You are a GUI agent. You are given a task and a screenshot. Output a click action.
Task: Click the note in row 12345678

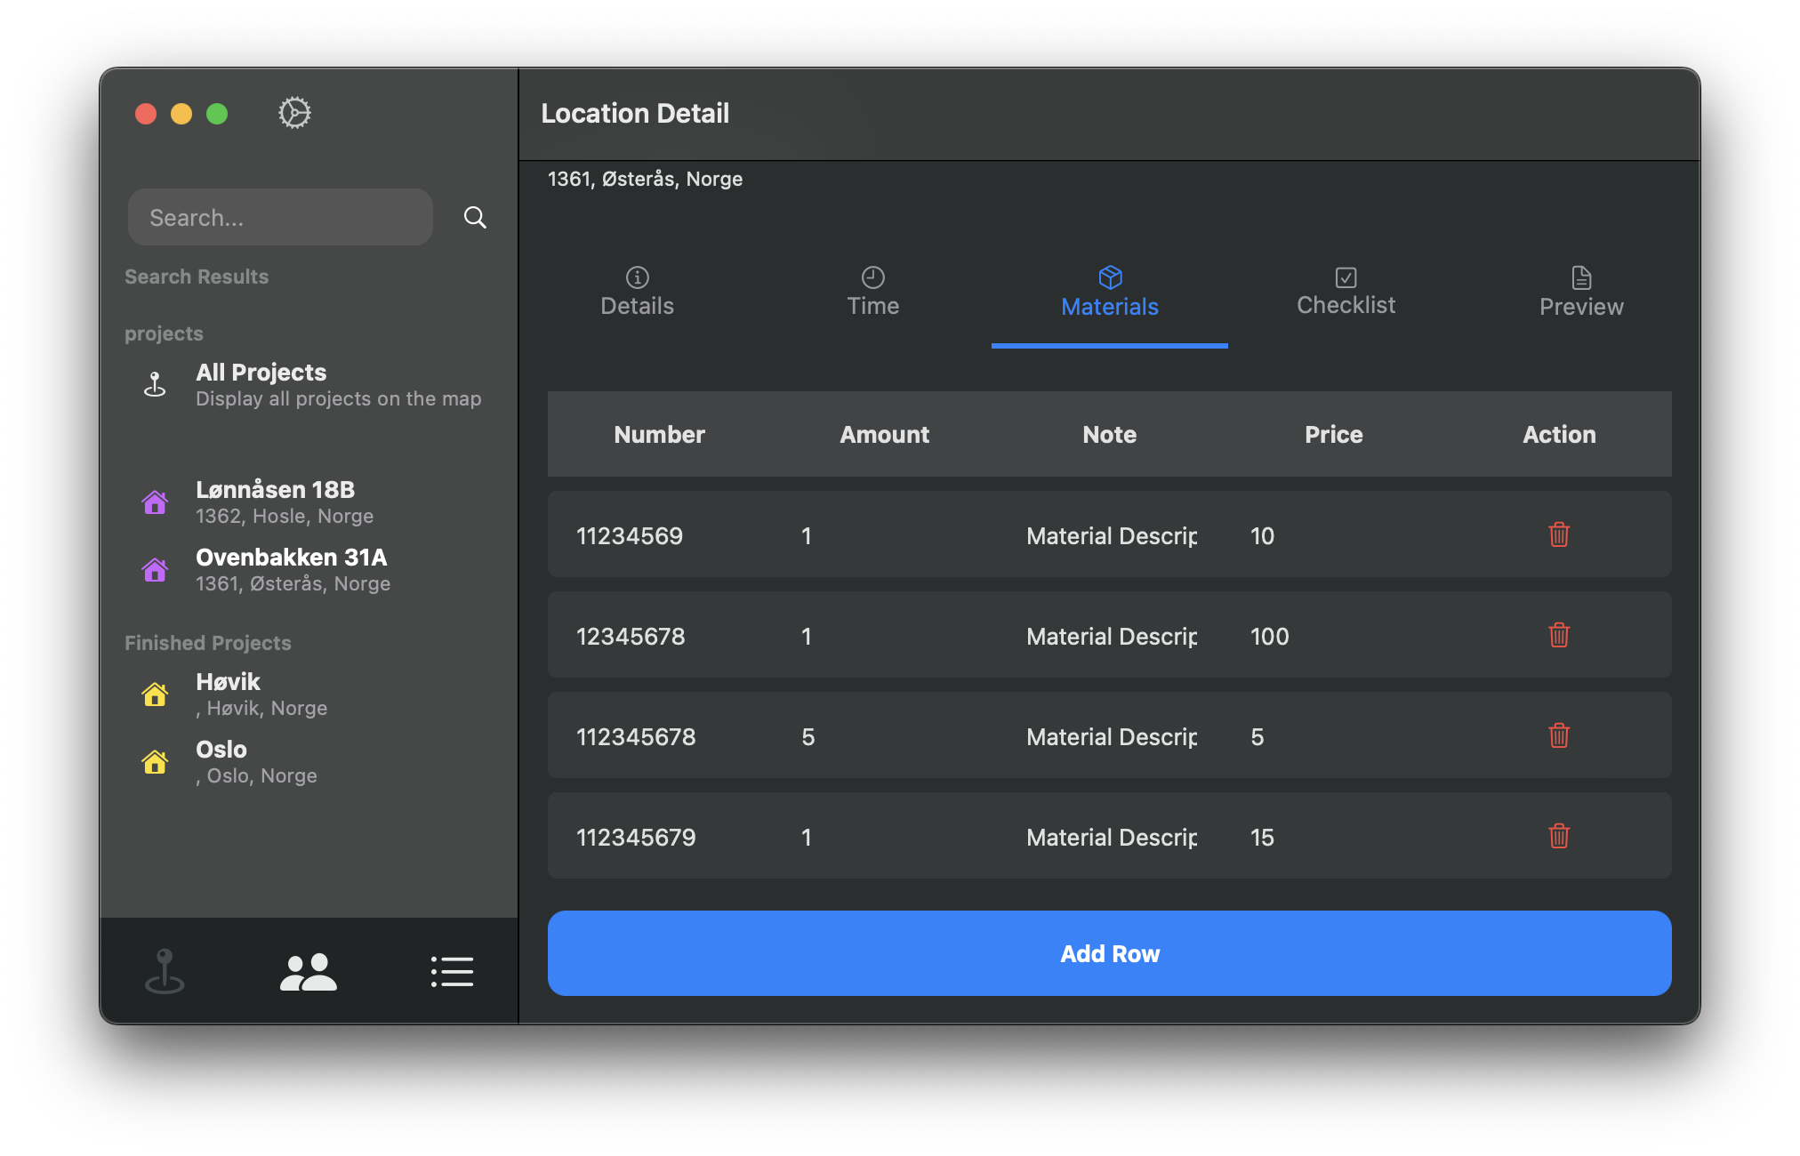click(1112, 636)
